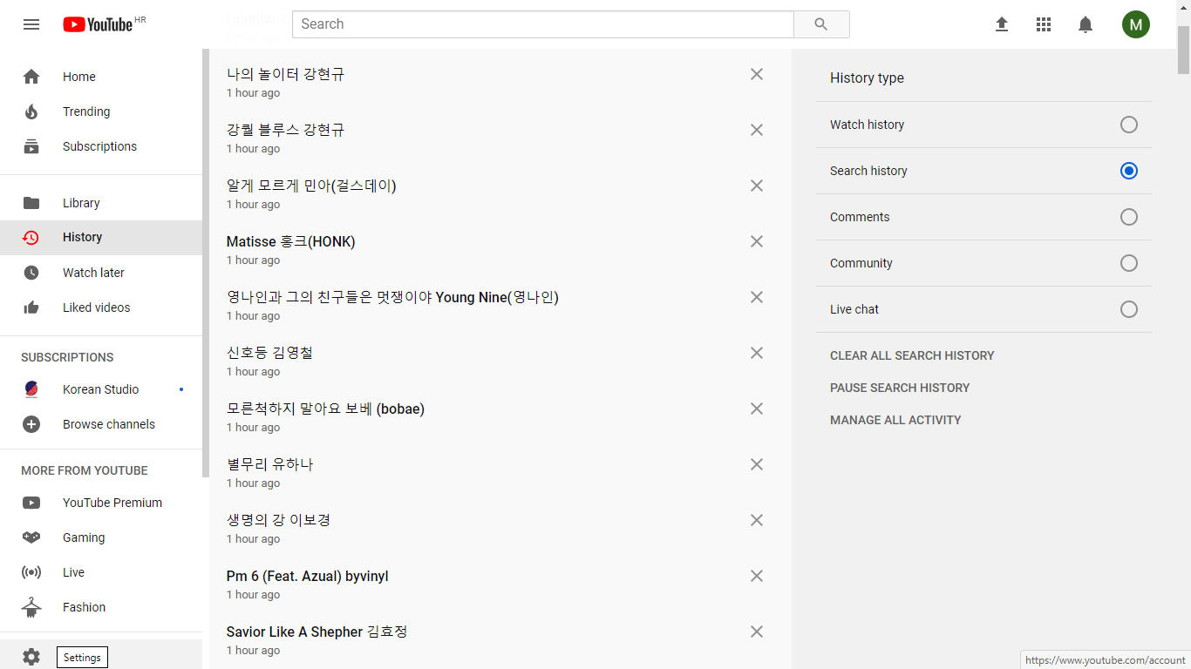Image resolution: width=1191 pixels, height=669 pixels.
Task: Click the YouTube Premium icon
Action: point(31,503)
